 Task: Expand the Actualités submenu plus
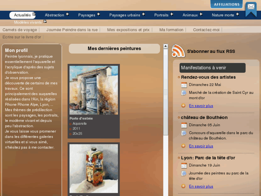tap(34, 14)
